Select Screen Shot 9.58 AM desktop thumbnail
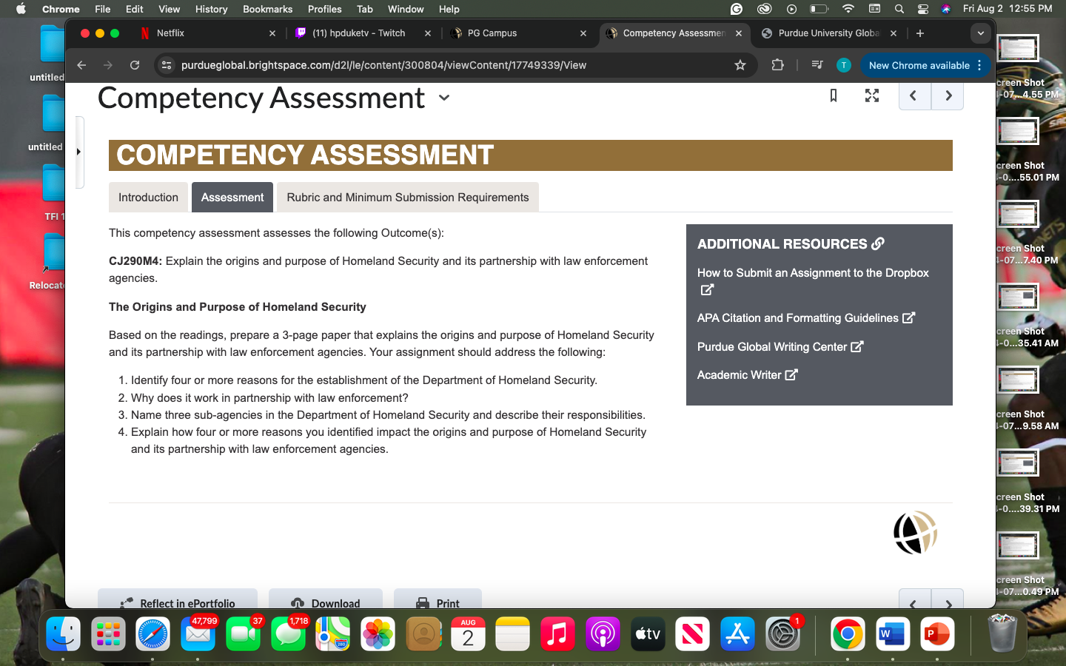This screenshot has width=1066, height=666. pos(1018,380)
